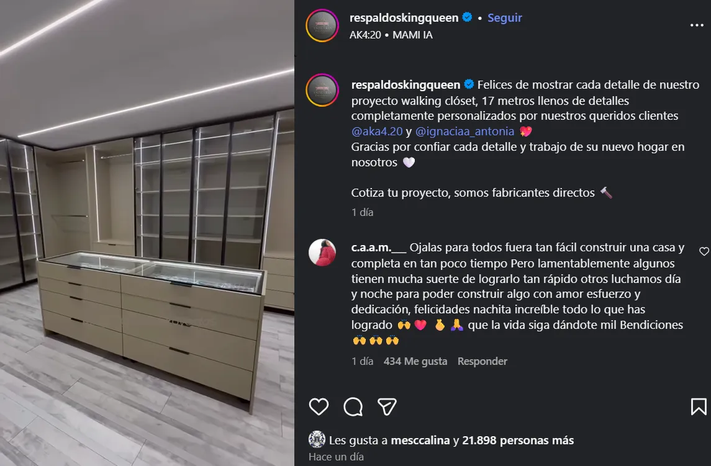The height and width of the screenshot is (466, 711).
Task: View c.a.a.m.__ commenter profile photo
Action: (x=322, y=253)
